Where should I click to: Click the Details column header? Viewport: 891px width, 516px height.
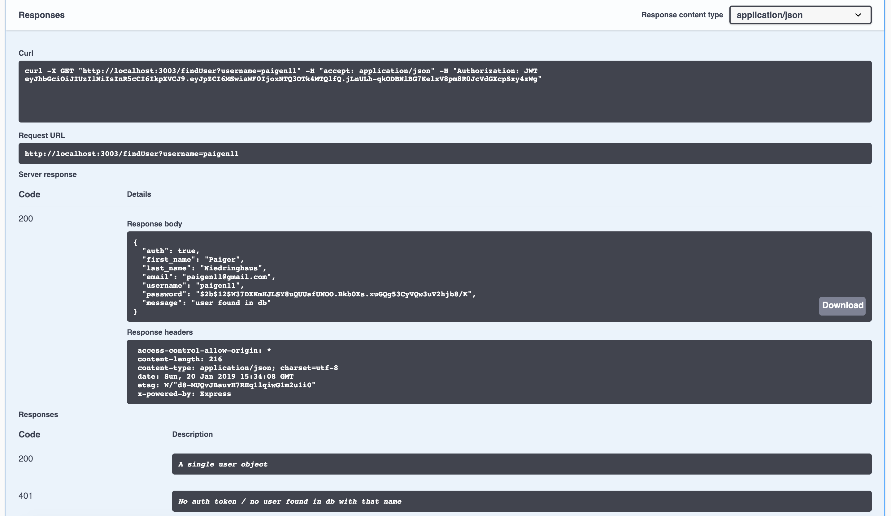(139, 194)
